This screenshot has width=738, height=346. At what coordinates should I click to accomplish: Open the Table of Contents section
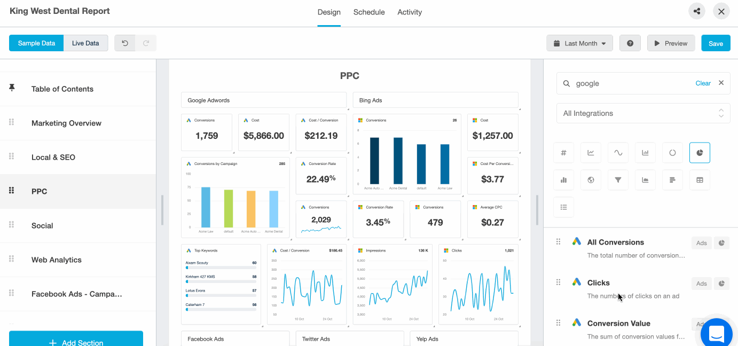click(78, 89)
